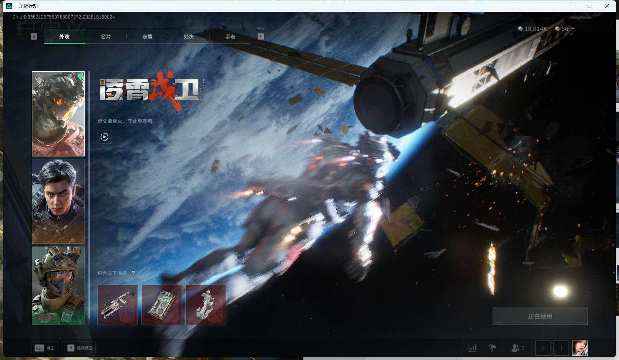Minimize the 三角洲行动 window
This screenshot has width=619, height=360.
pos(572,6)
